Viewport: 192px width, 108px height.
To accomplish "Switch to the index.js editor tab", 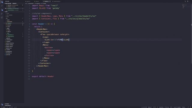I will 37,1.
